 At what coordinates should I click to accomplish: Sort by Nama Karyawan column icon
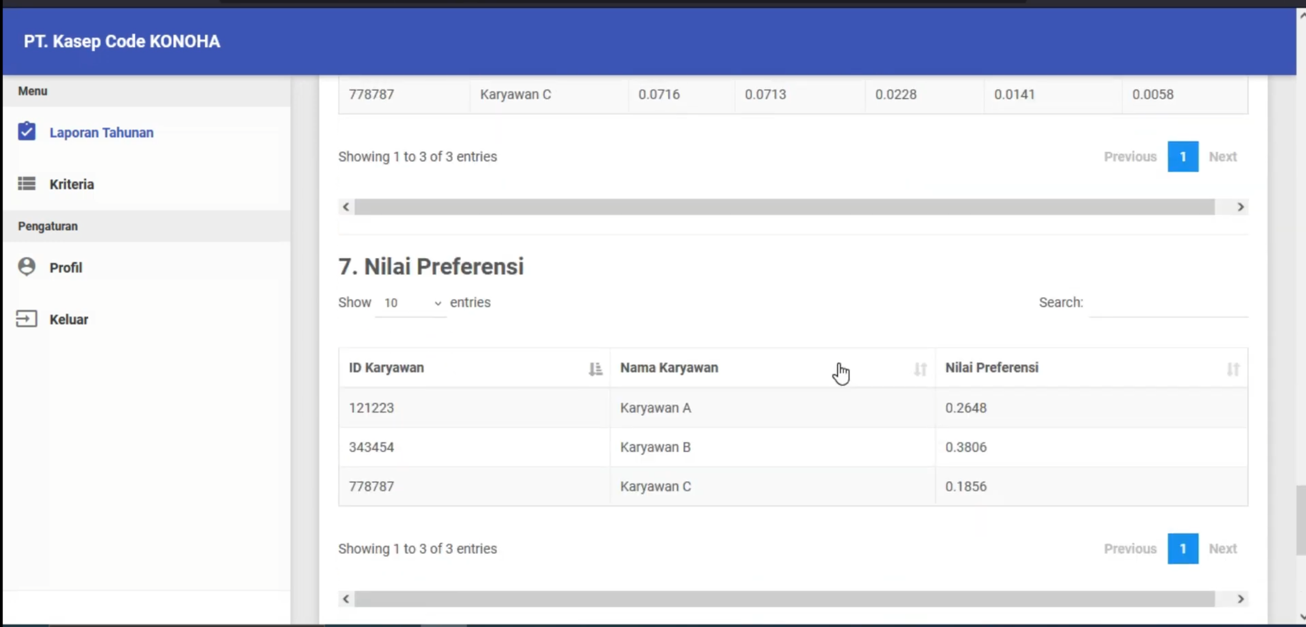point(920,369)
